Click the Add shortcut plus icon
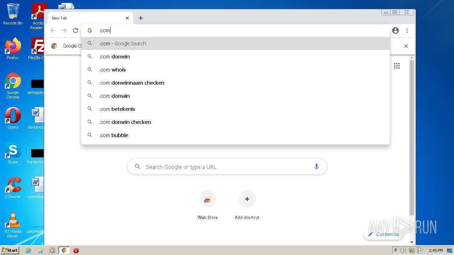Image resolution: width=454 pixels, height=255 pixels. (x=247, y=199)
